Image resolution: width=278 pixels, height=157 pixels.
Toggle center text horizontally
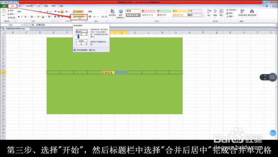coord(59,16)
